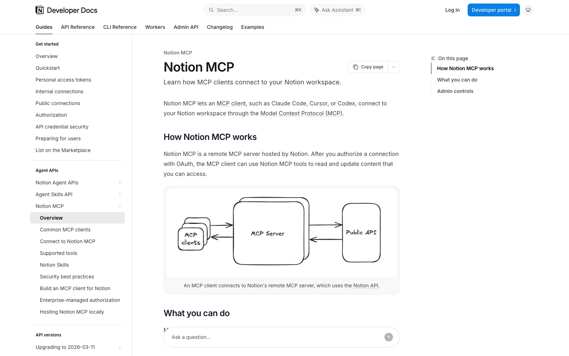569x356 pixels.
Task: Follow the MCP client link
Action: coord(231,103)
